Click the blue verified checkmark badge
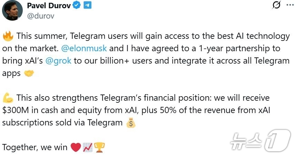 [x=77, y=5]
